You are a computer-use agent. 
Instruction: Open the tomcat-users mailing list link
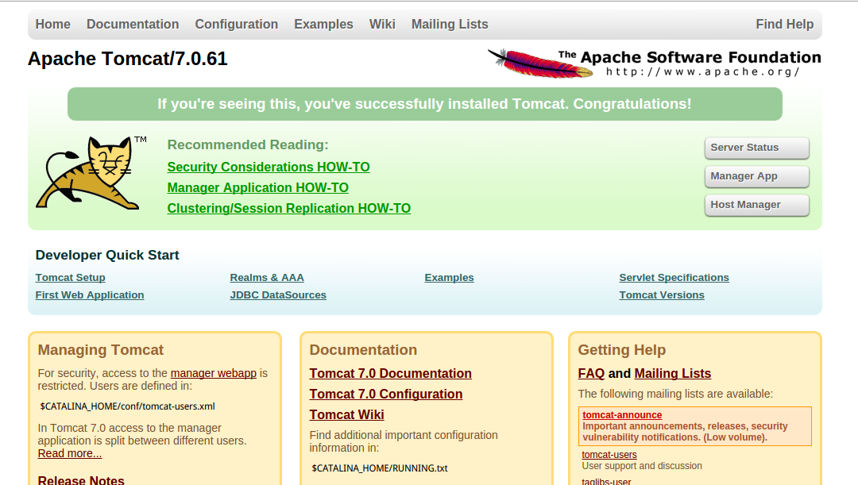(x=609, y=454)
